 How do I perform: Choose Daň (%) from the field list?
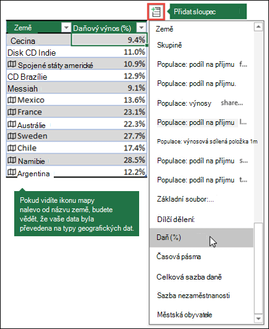201,237
